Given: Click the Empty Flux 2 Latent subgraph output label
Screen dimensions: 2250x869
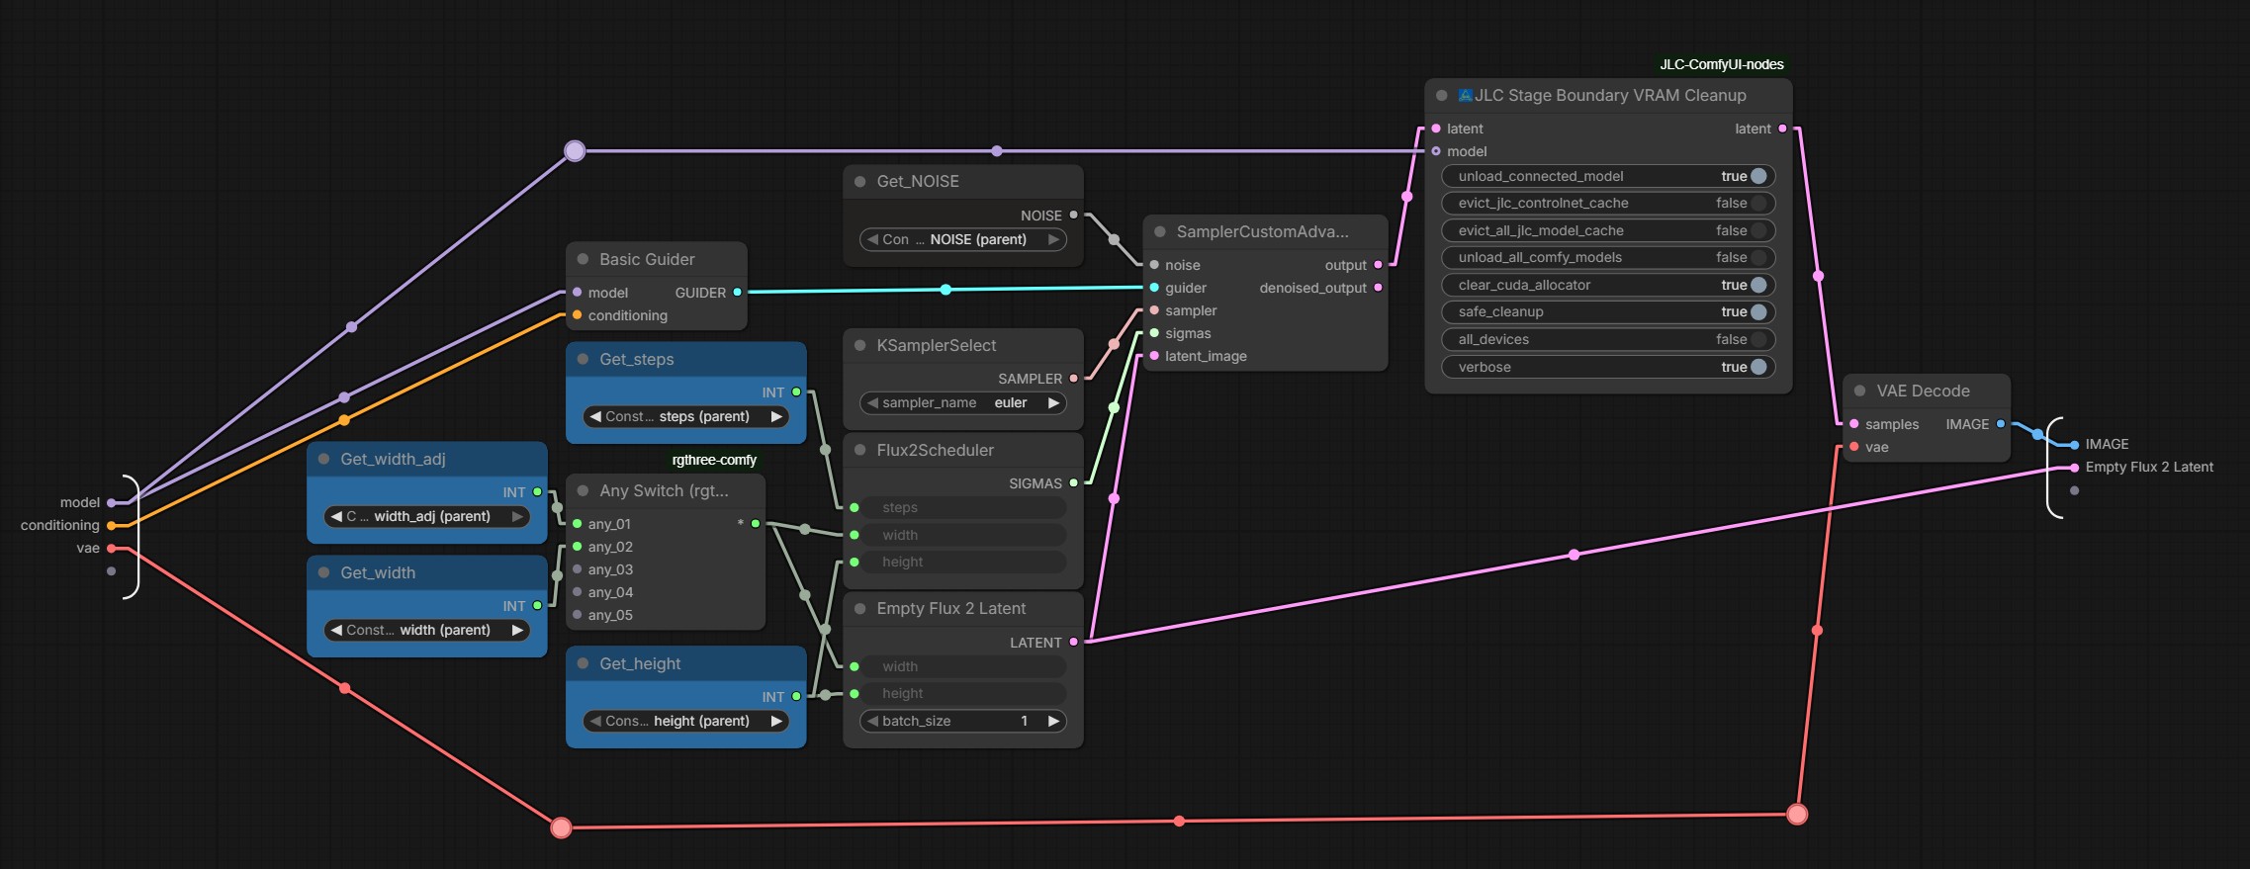Looking at the screenshot, I should (2149, 467).
